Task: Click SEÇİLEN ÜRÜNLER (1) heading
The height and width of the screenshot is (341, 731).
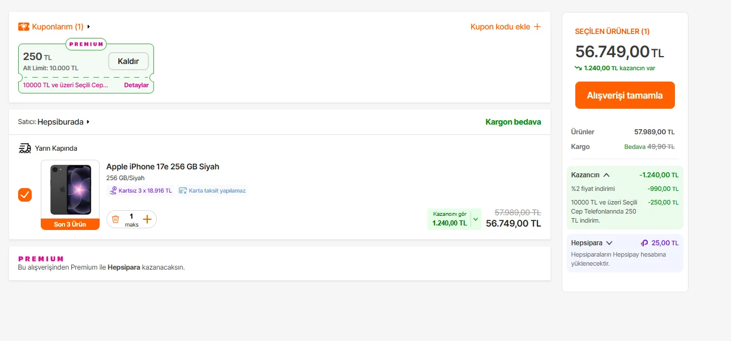Action: tap(612, 32)
